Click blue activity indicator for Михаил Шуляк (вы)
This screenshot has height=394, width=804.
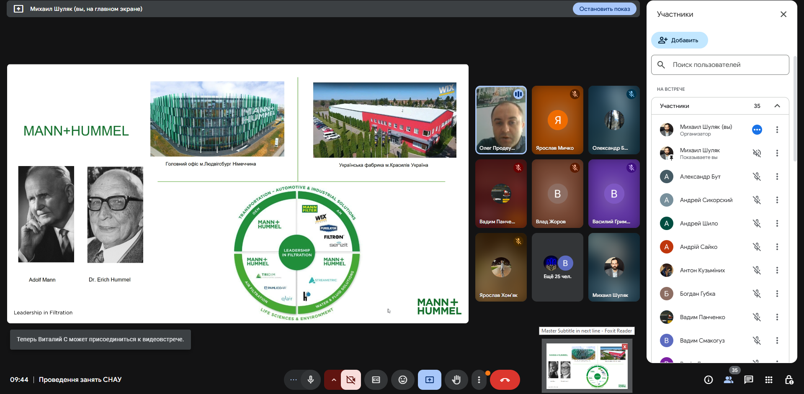coord(757,130)
